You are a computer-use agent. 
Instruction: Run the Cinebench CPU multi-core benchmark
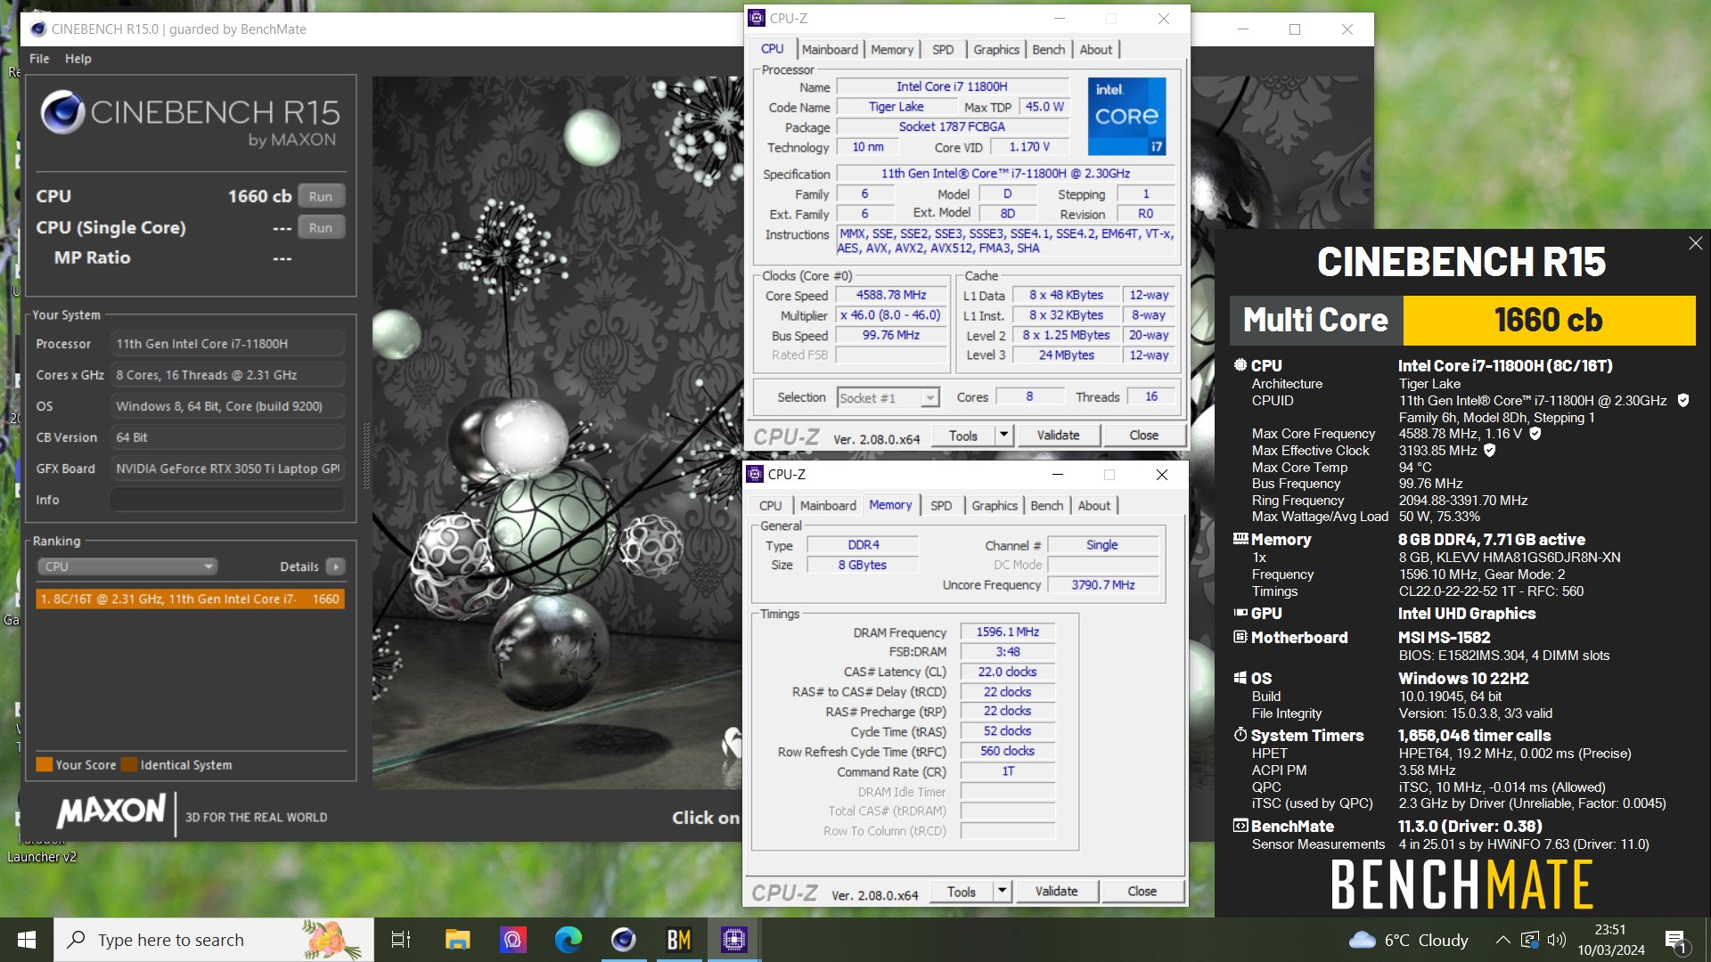click(x=321, y=197)
